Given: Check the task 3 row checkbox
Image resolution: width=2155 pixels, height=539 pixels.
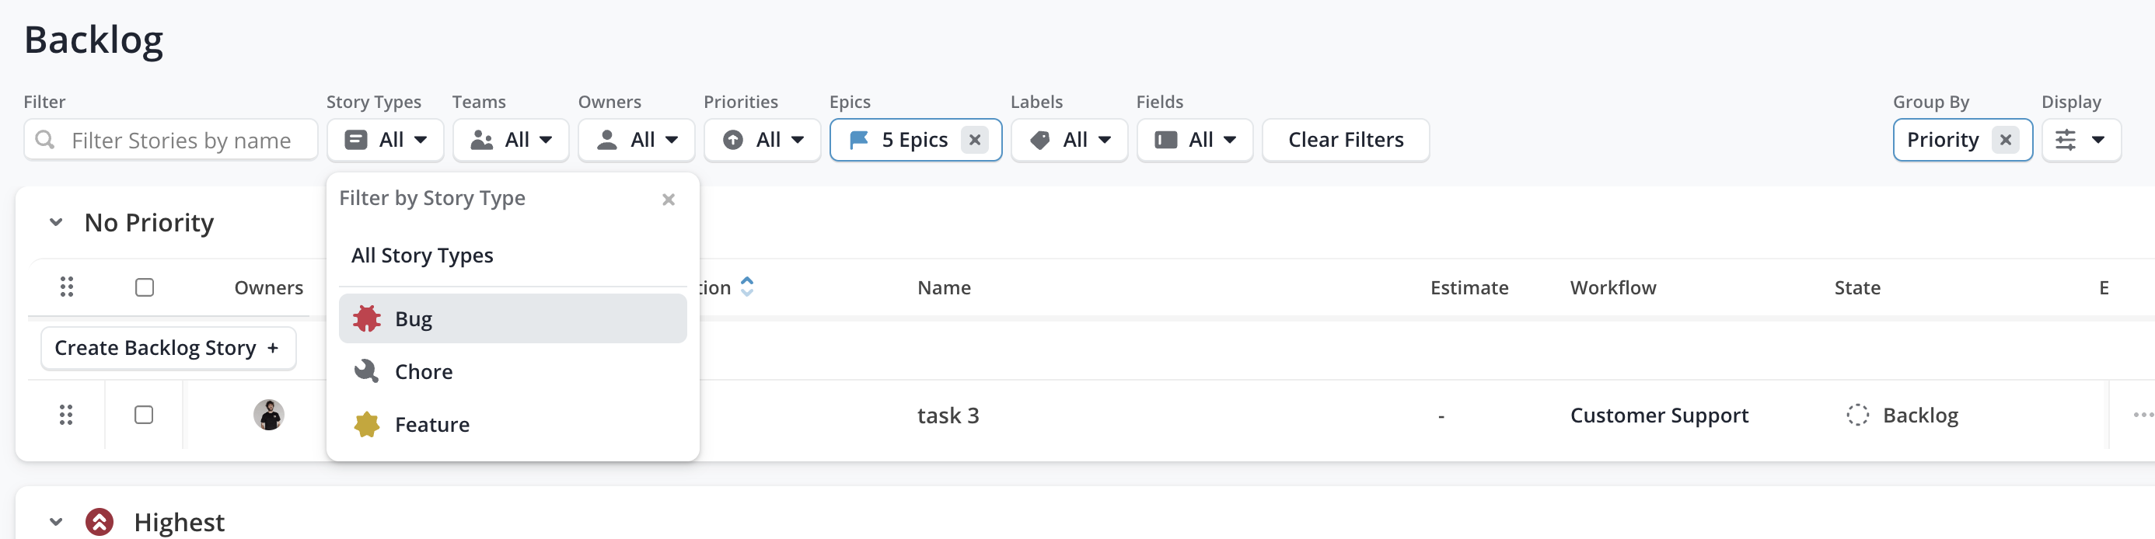Looking at the screenshot, I should [x=144, y=416].
